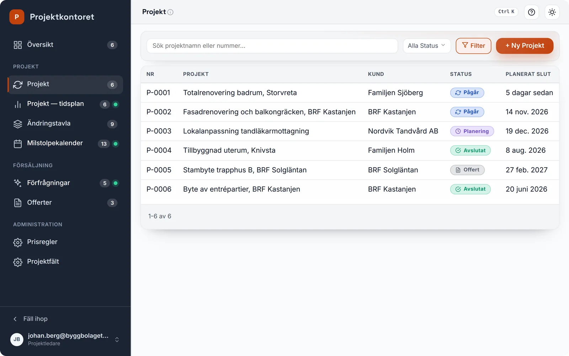Click the orange Projektkontoret logo icon

(x=17, y=17)
